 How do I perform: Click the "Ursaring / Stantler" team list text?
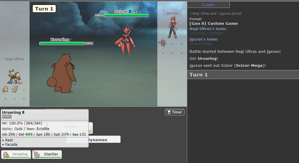click(207, 33)
